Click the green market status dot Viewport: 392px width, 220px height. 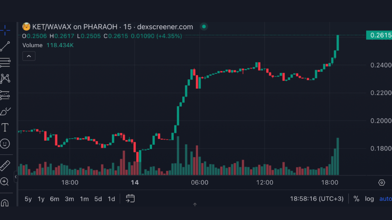[x=204, y=26]
